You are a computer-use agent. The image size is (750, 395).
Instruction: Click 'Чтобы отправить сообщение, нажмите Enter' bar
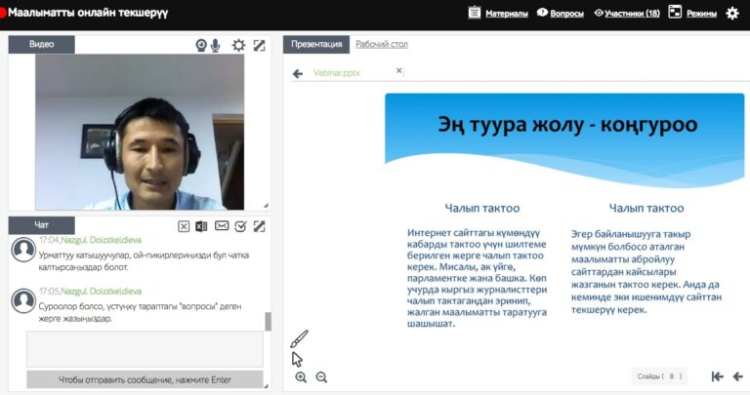point(145,379)
